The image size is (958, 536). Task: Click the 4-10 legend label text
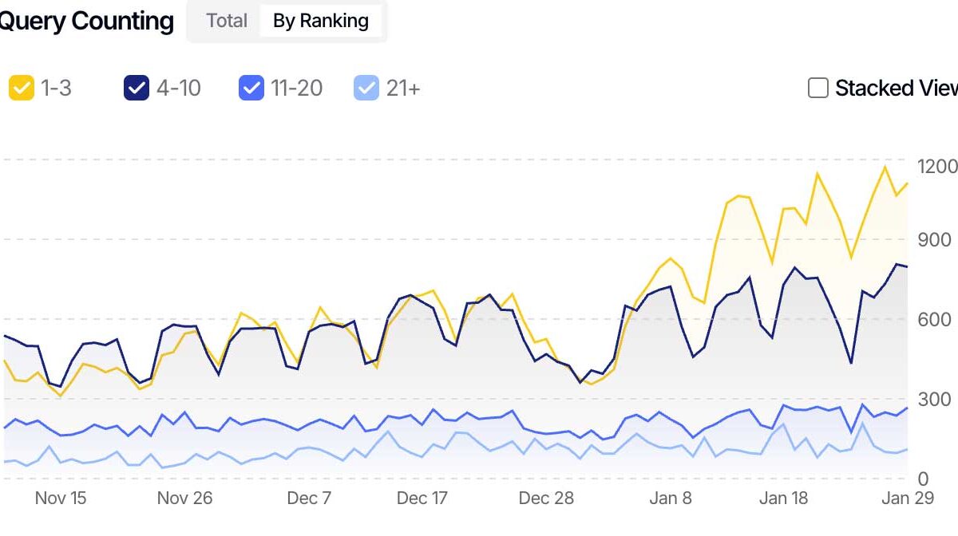(179, 88)
